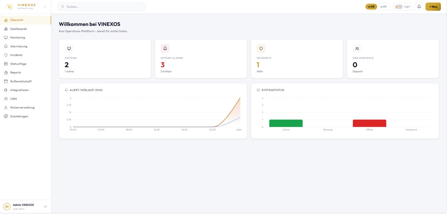Click the VINEXOS logo icon
This screenshot has width=447, height=214.
[x=9, y=7]
